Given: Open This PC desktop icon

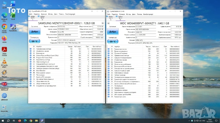Looking at the screenshot, I should pyautogui.click(x=4, y=4).
